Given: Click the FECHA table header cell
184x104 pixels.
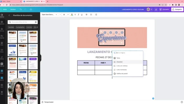Looking at the screenshot, I should [86, 63].
